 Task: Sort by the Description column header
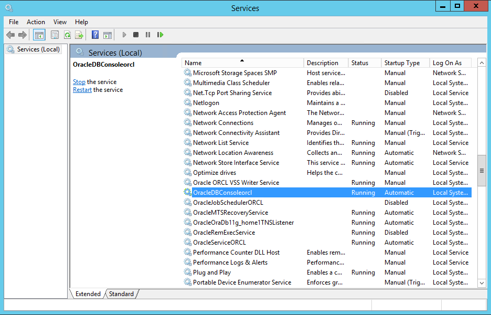[326, 62]
